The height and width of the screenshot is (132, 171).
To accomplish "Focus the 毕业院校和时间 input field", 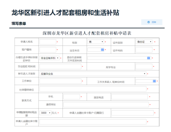I will [60, 67].
